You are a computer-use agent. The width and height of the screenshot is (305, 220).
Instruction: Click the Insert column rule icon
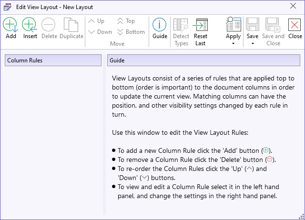coord(30,25)
